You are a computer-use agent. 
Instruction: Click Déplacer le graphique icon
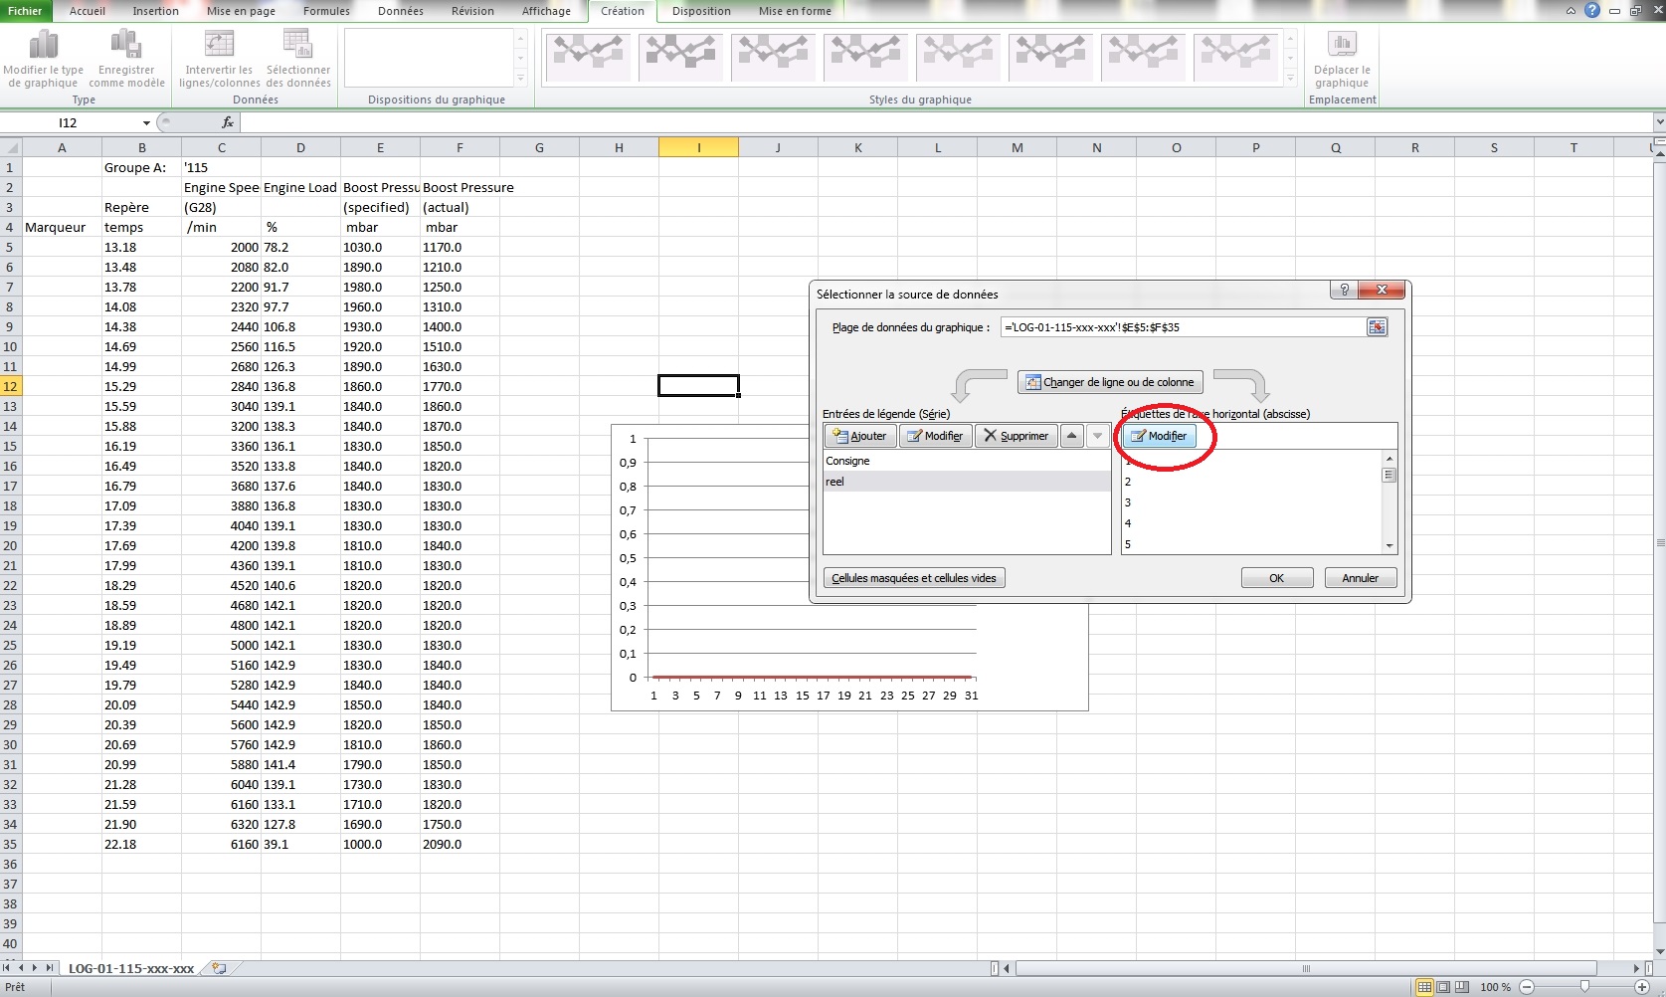tap(1342, 46)
